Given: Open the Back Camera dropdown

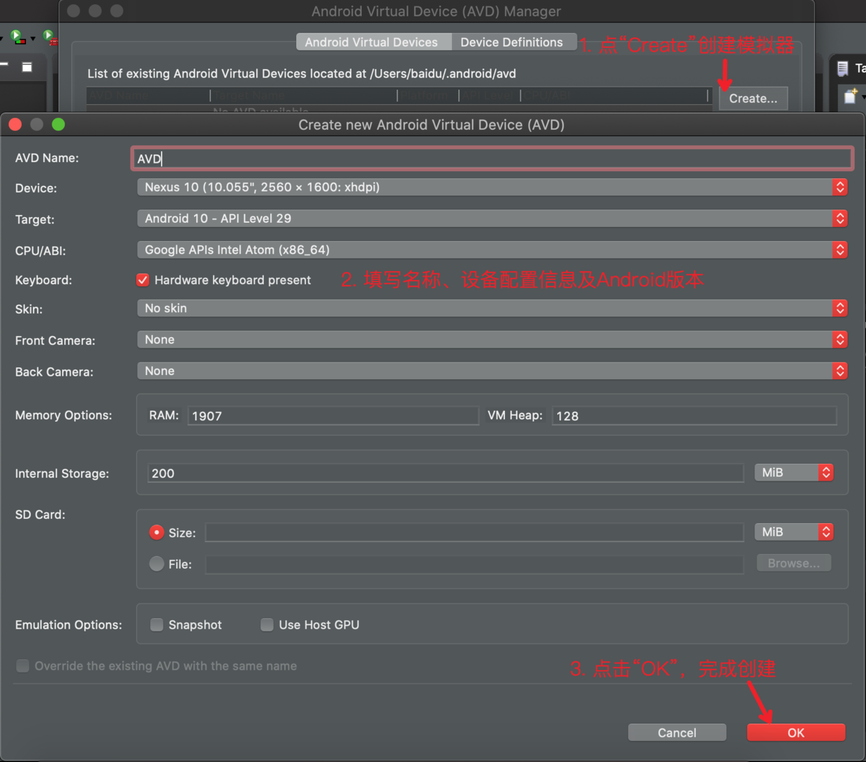Looking at the screenshot, I should (x=492, y=371).
